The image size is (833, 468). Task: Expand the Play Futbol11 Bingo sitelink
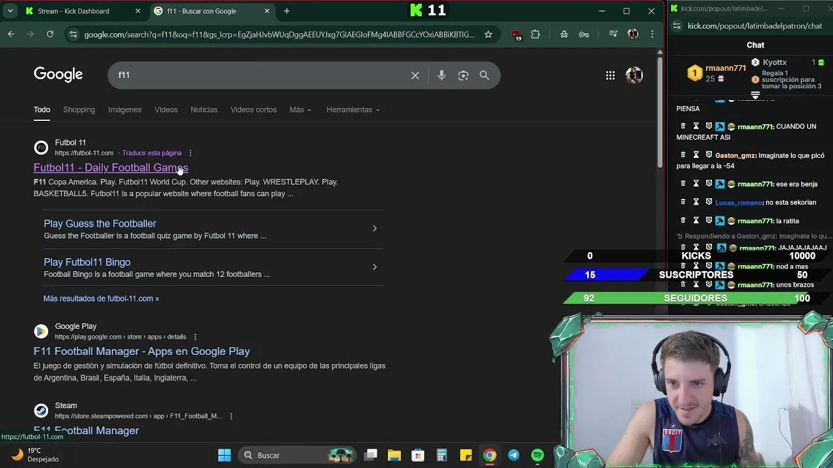coord(374,266)
